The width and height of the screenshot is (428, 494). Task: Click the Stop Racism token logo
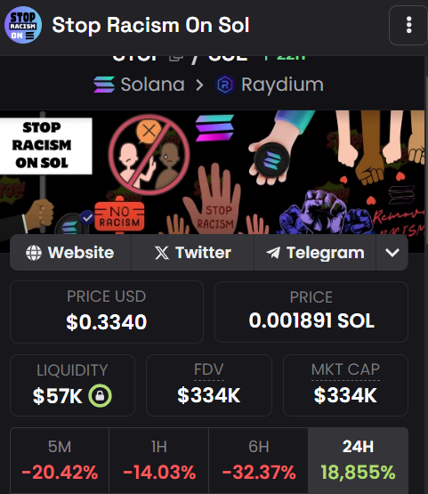(x=23, y=25)
